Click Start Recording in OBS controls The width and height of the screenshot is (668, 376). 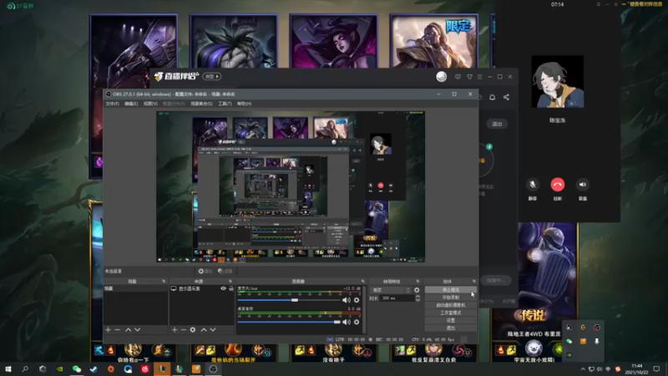coord(451,297)
